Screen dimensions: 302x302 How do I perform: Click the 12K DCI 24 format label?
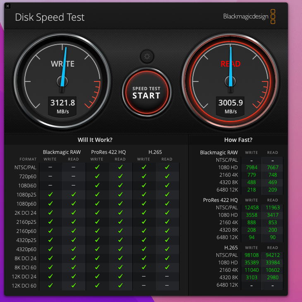coord(24,277)
